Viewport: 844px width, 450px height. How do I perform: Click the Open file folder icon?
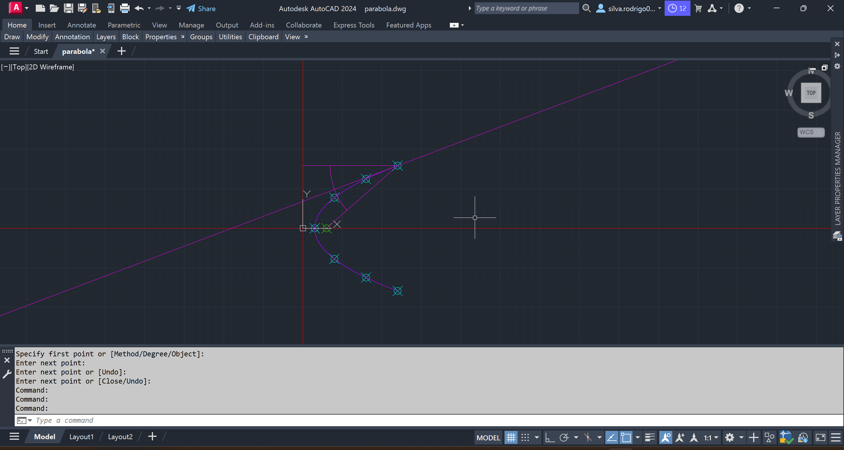[54, 8]
